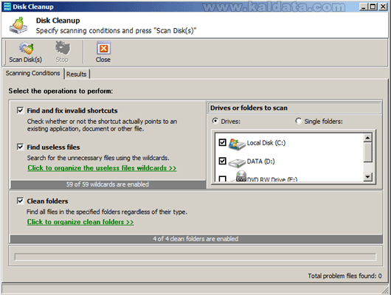Open the window system menu icon in the title bar
Image resolution: width=391 pixels, height=295 pixels.
pos(7,7)
